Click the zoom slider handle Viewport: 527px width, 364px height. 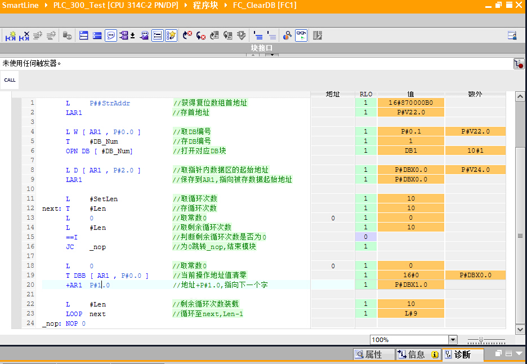click(x=481, y=340)
